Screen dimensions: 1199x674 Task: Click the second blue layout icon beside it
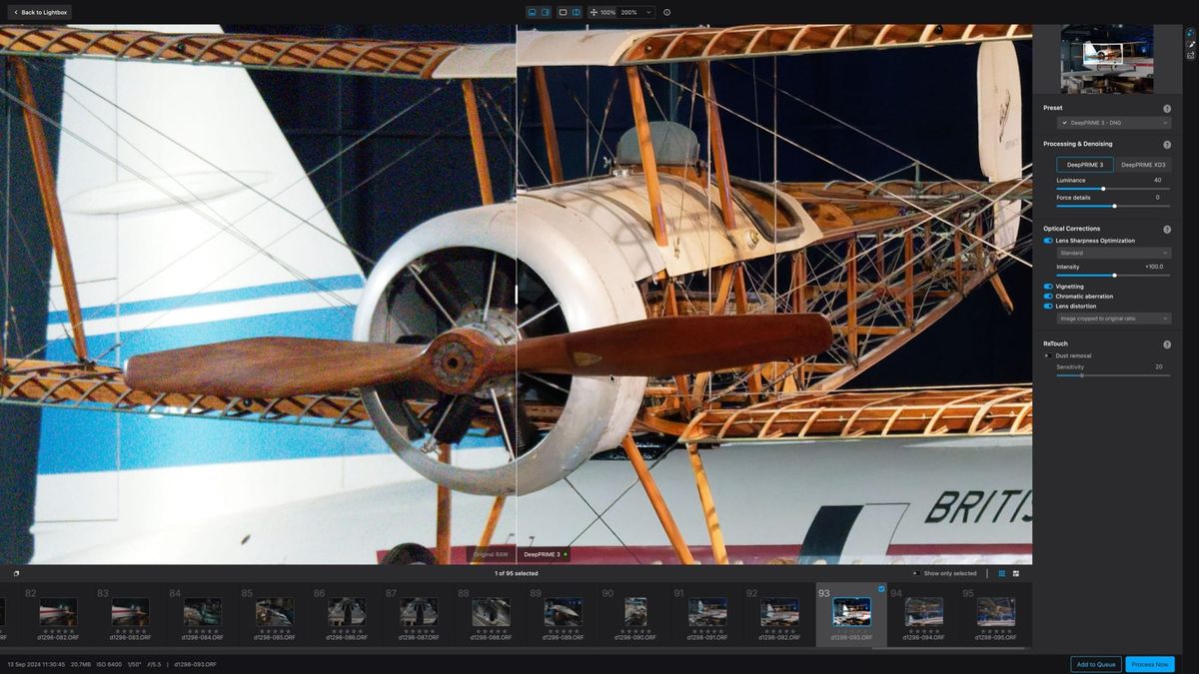pyautogui.click(x=546, y=12)
